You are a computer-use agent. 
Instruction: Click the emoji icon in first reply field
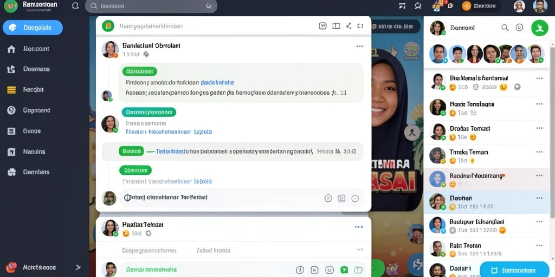pyautogui.click(x=328, y=198)
